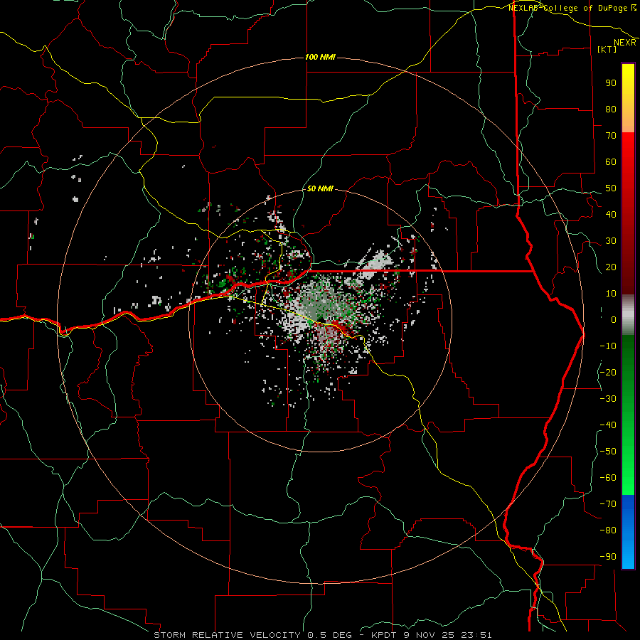Click the "-10" scale tick label
The width and height of the screenshot is (640, 640).
pos(608,346)
